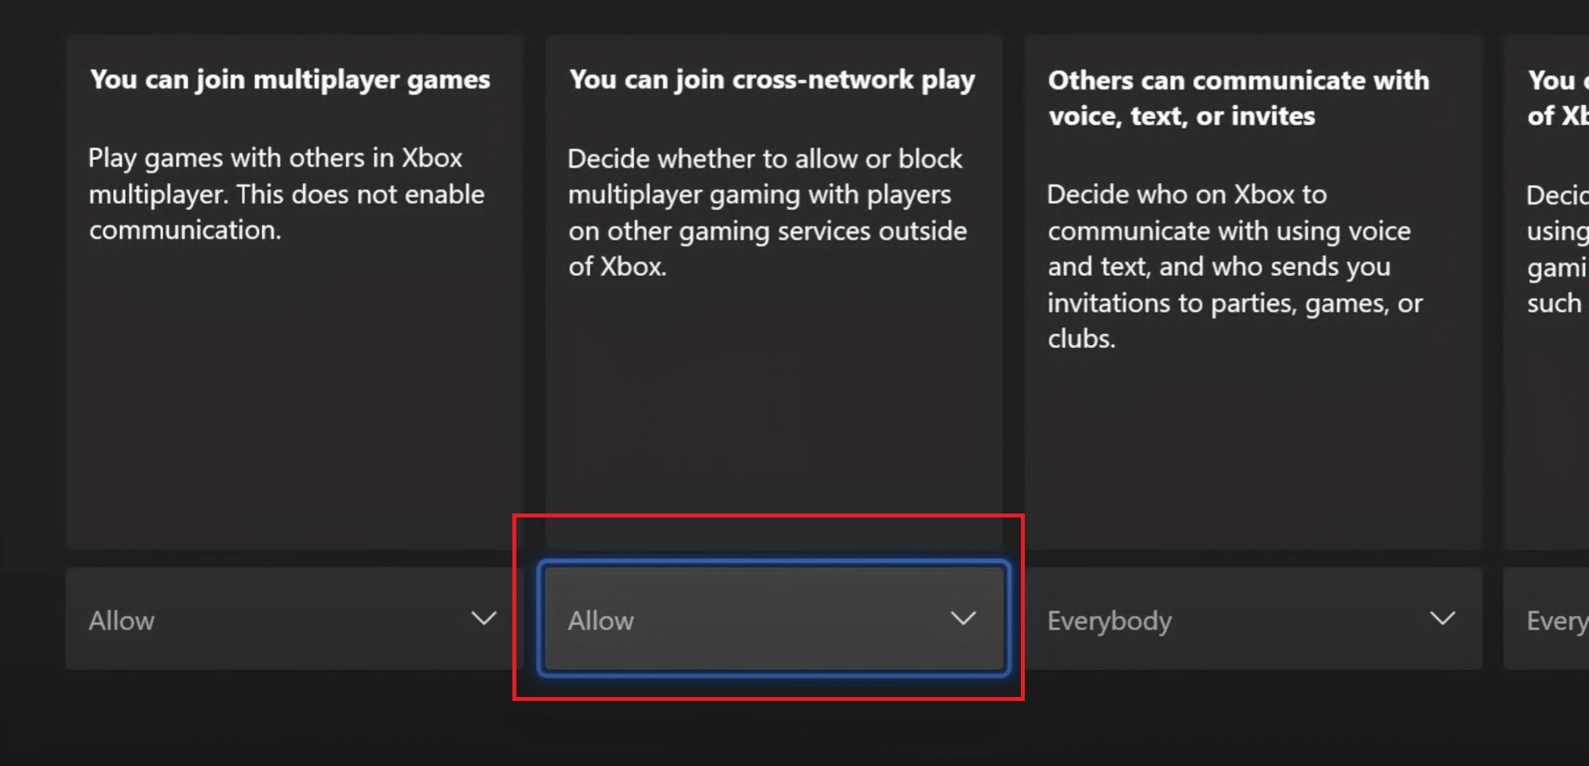Viewport: 1589px width, 766px height.
Task: Open the cross-network play Allow dropdown
Action: (774, 619)
